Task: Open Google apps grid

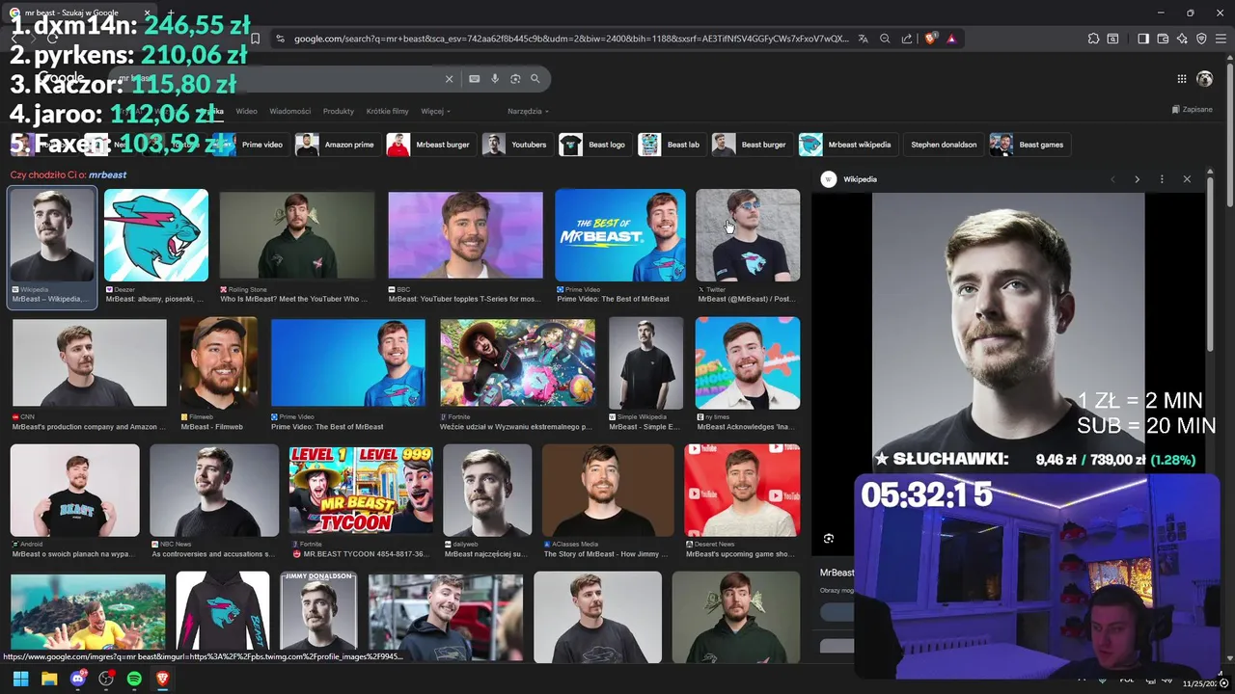Action: pyautogui.click(x=1182, y=79)
